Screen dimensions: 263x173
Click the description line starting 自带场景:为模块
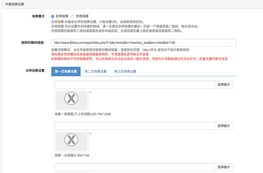coord(97,22)
